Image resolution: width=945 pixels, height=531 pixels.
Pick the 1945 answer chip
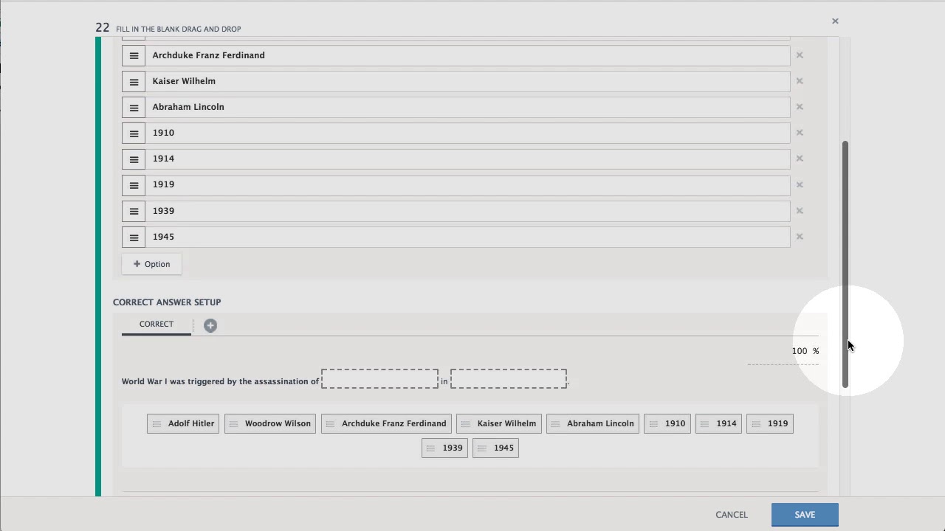(x=495, y=448)
